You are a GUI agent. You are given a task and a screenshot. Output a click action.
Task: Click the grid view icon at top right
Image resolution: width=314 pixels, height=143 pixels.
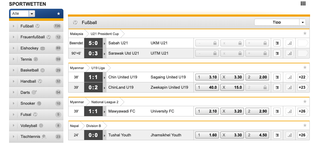click(303, 3)
